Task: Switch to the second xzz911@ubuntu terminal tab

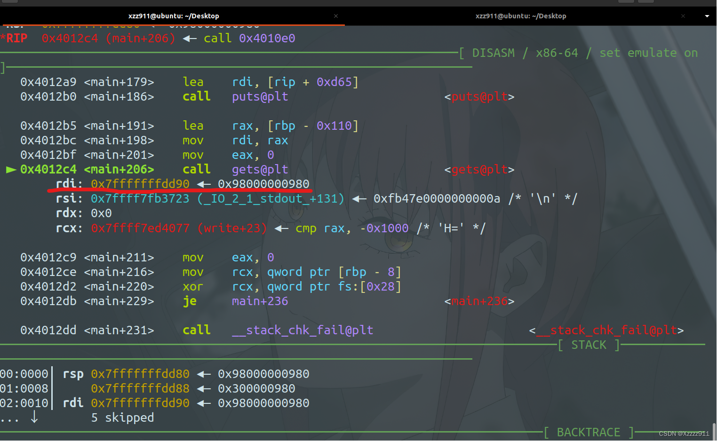Action: click(520, 16)
